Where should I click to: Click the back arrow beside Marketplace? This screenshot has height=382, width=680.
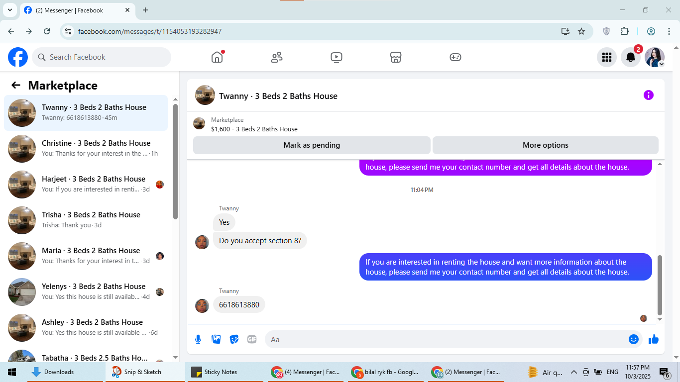coord(16,85)
